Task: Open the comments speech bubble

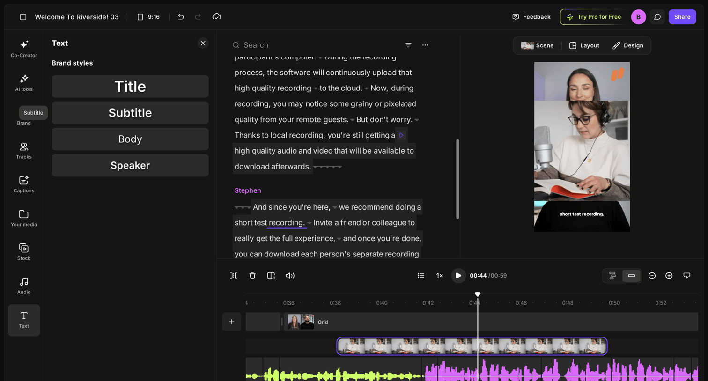Action: [x=657, y=17]
